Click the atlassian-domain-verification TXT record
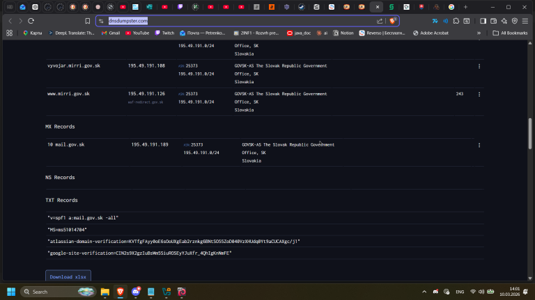The height and width of the screenshot is (300, 535). pyautogui.click(x=173, y=241)
